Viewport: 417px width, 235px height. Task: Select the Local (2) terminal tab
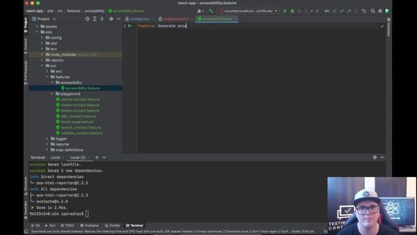click(78, 157)
